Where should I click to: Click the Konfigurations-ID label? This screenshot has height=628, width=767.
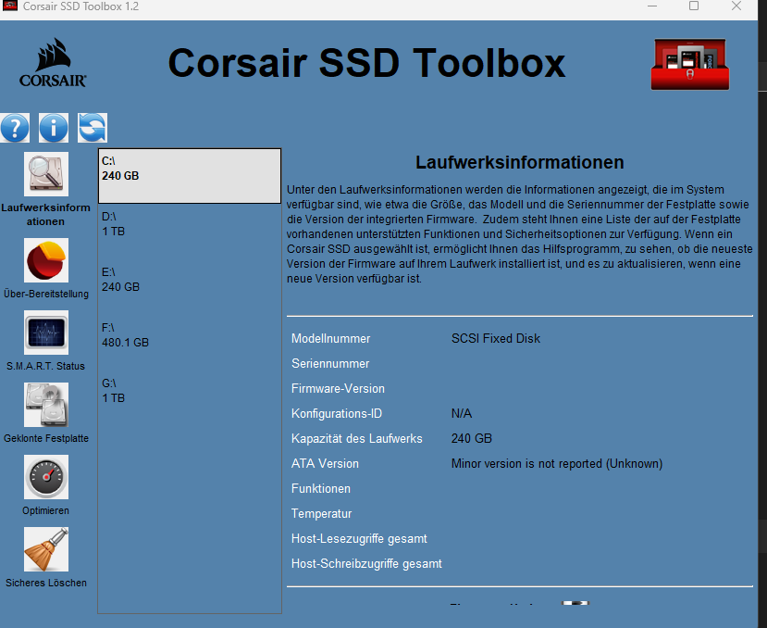click(337, 413)
